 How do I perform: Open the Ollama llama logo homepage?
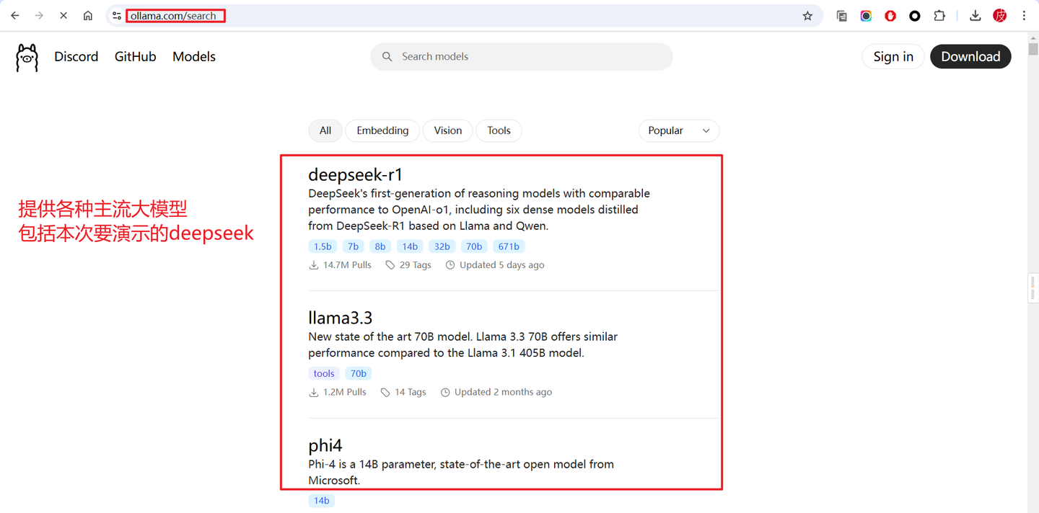pyautogui.click(x=27, y=56)
